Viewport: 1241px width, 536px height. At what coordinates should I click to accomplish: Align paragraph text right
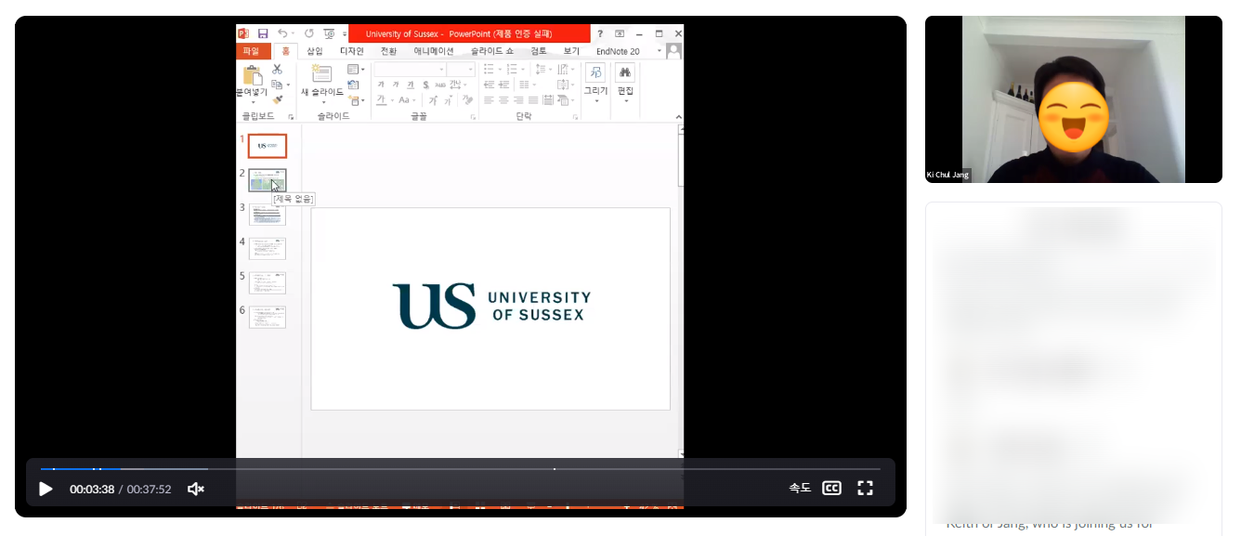[519, 100]
